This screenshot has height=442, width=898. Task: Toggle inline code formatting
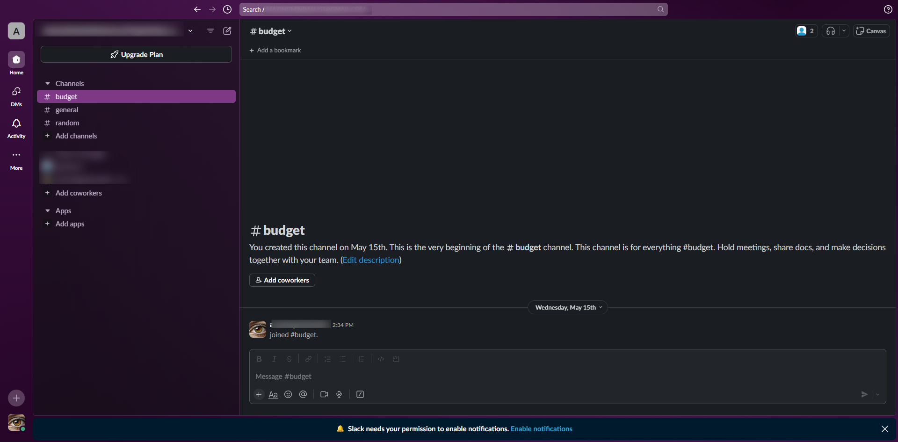pyautogui.click(x=381, y=359)
